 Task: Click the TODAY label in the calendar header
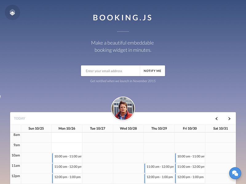click(x=19, y=118)
